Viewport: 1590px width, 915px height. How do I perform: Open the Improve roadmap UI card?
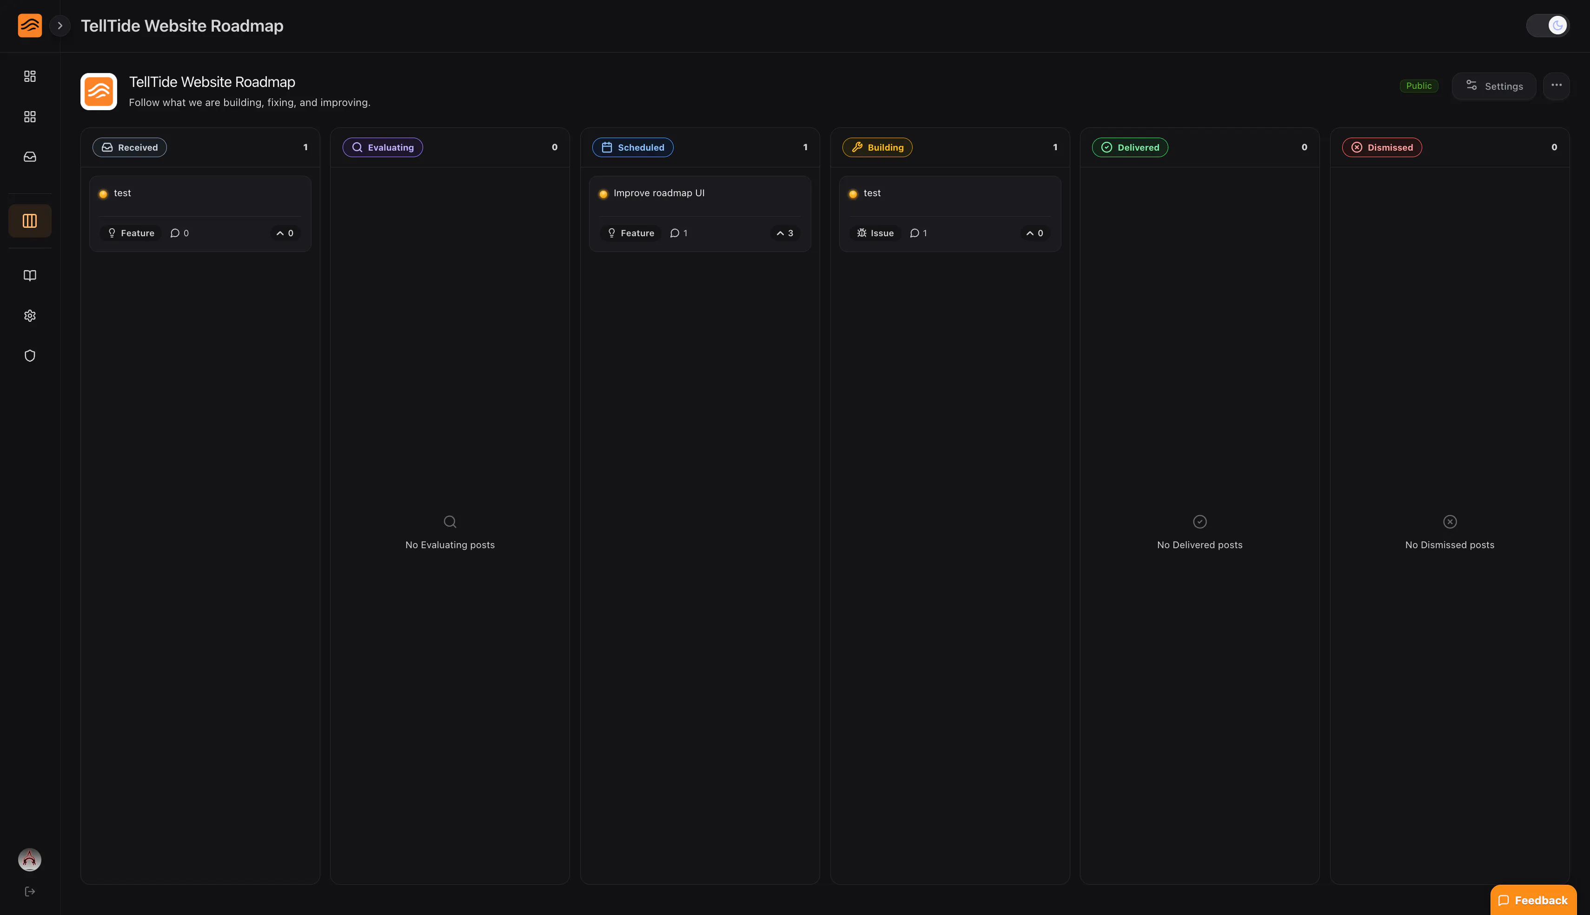(700, 214)
